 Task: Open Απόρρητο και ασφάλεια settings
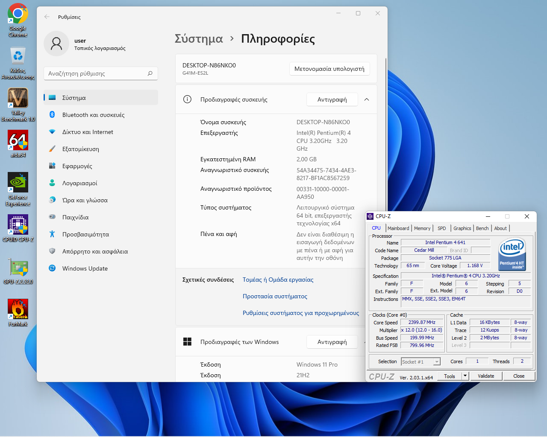pos(101,251)
